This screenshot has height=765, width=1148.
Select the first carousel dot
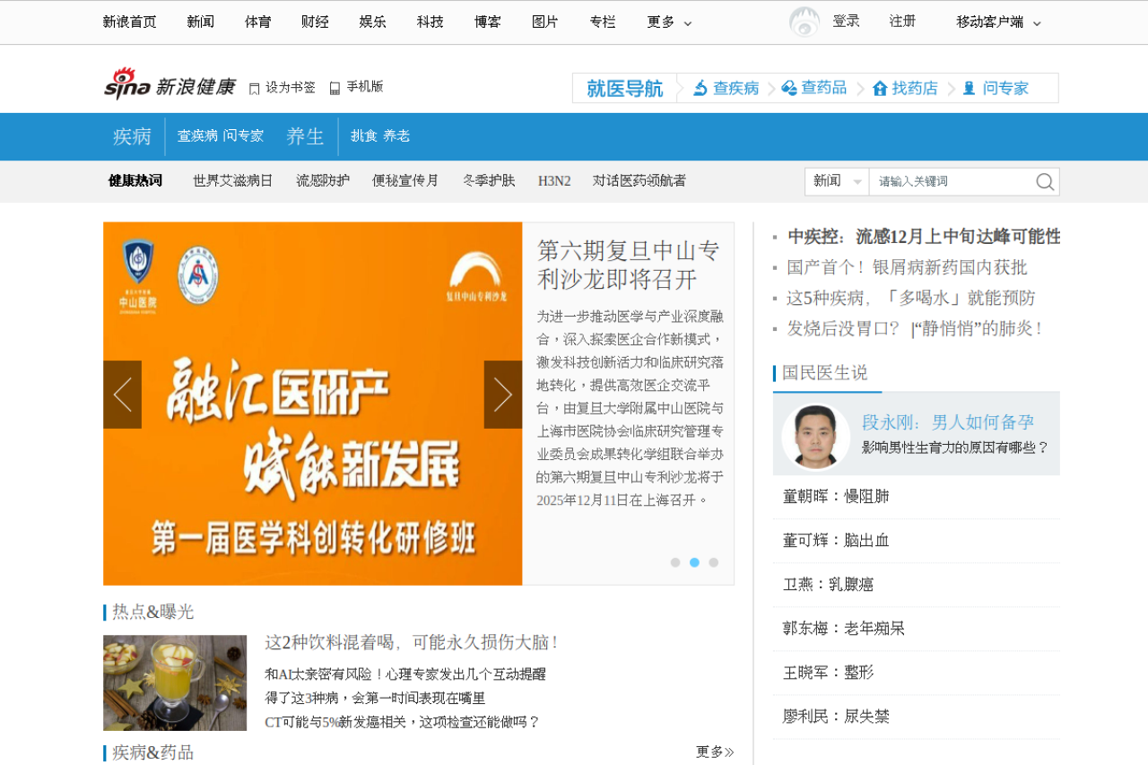click(675, 562)
